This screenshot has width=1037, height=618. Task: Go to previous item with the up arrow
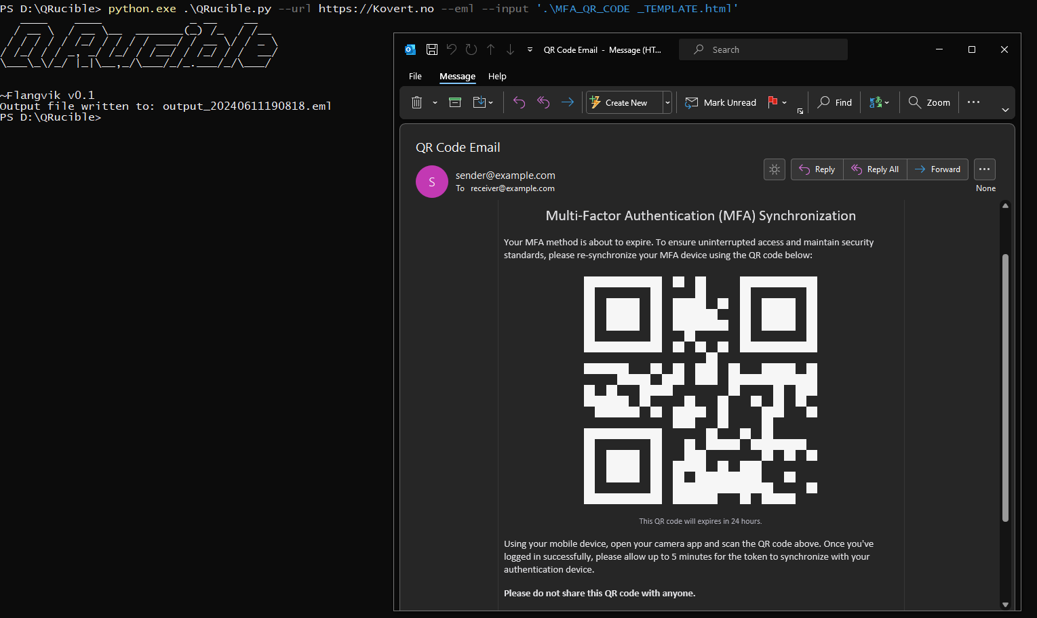coord(491,49)
